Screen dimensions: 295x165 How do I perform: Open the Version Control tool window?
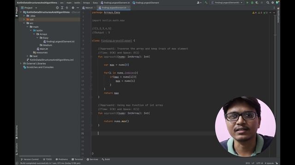tap(29, 159)
